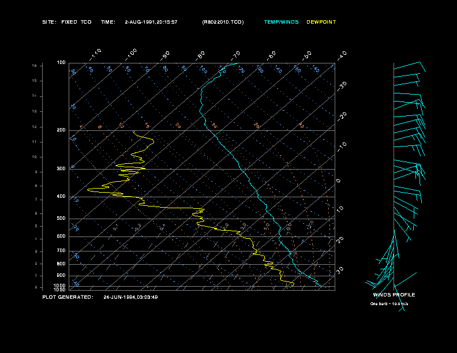Screen dimensions: 457x353
Task: Click the '700' pressure level label
Action: pyautogui.click(x=61, y=251)
